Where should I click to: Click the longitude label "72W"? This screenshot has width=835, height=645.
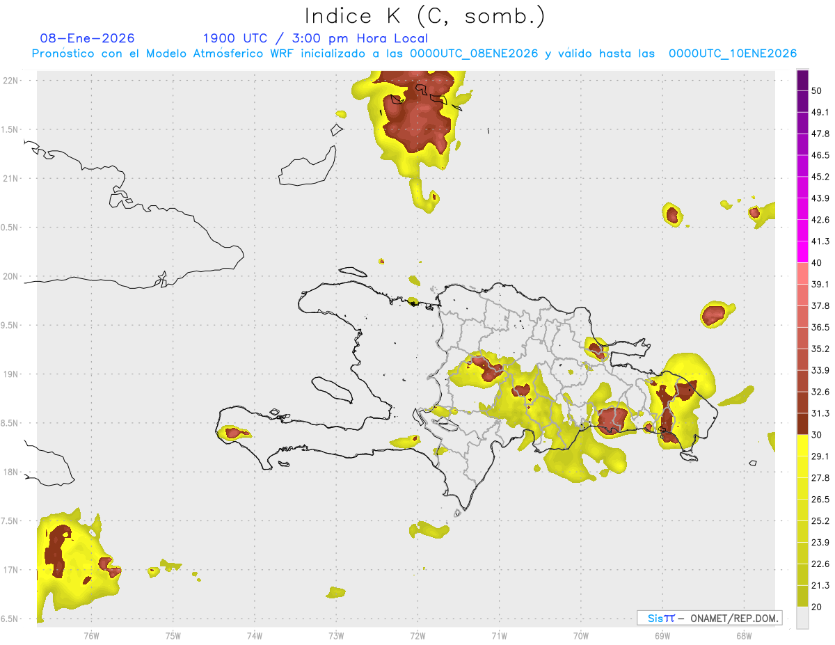pos(417,635)
